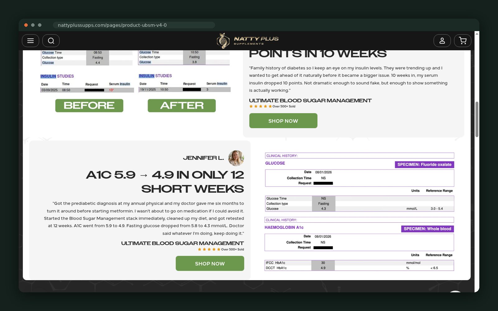Click the "SPECIMEN: Whole blood" badge

pos(427,229)
